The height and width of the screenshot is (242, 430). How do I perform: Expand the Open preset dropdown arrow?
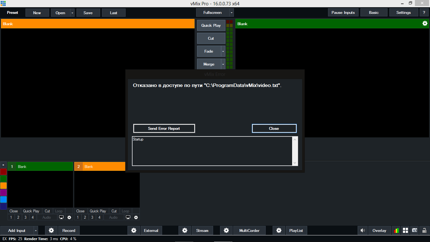72,13
